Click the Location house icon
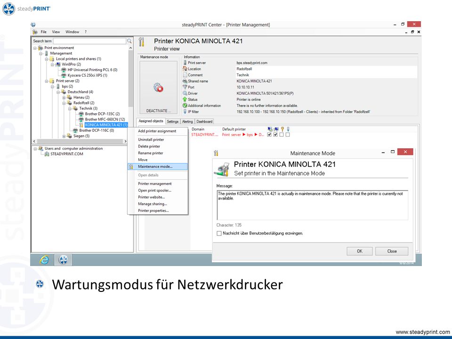This screenshot has width=452, height=339. [185, 69]
